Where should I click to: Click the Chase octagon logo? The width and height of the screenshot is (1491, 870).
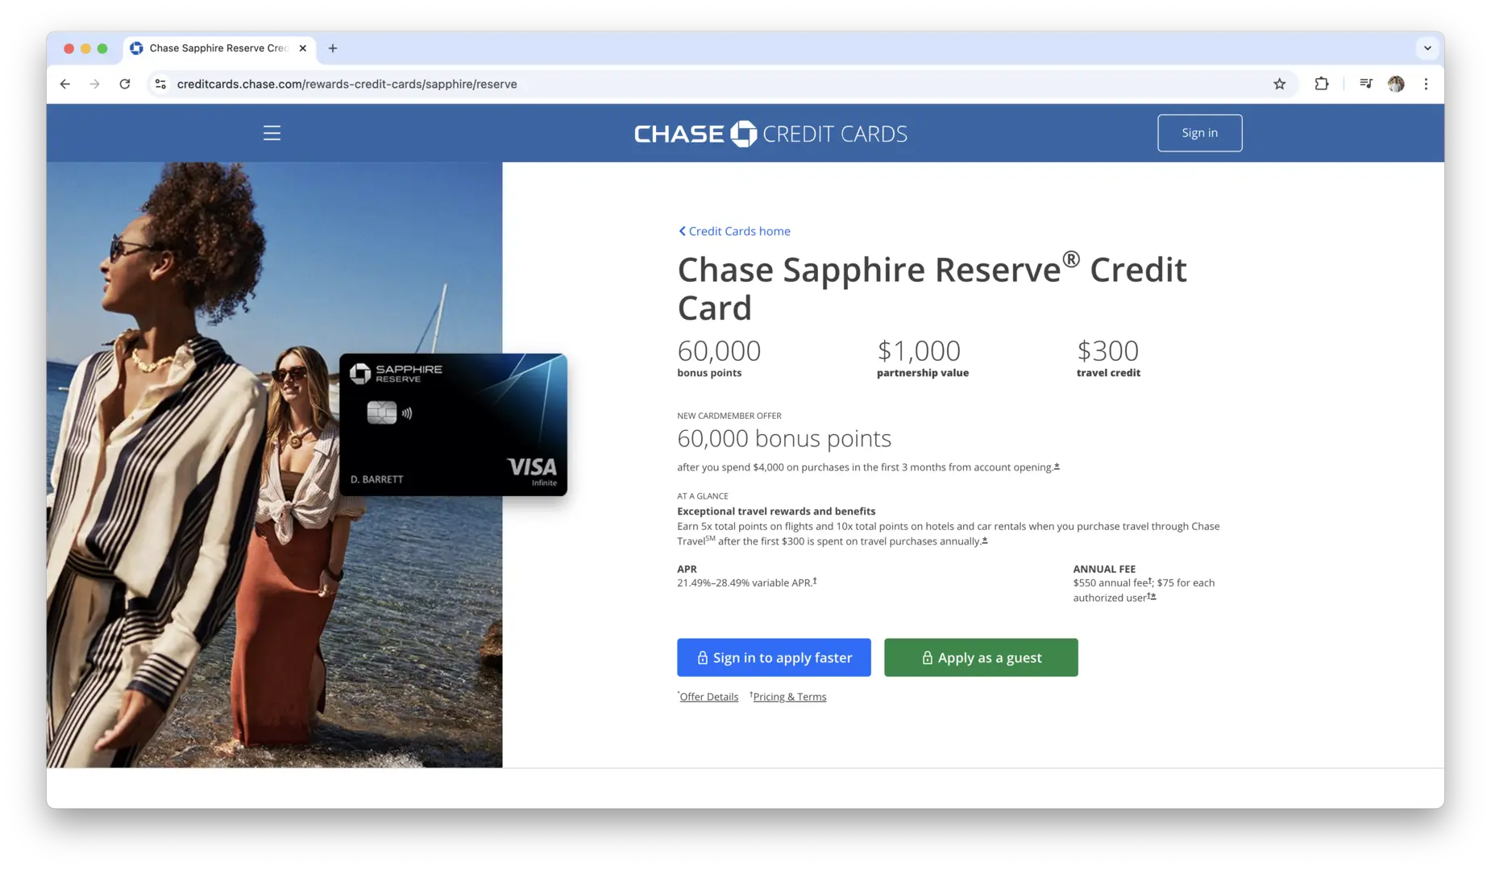[x=743, y=134]
